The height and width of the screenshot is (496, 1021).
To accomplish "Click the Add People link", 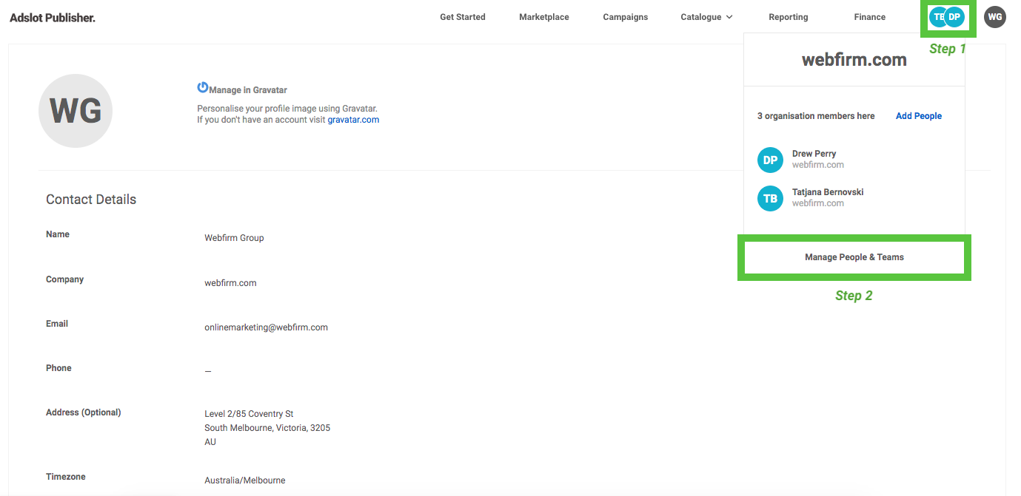I will pyautogui.click(x=919, y=116).
